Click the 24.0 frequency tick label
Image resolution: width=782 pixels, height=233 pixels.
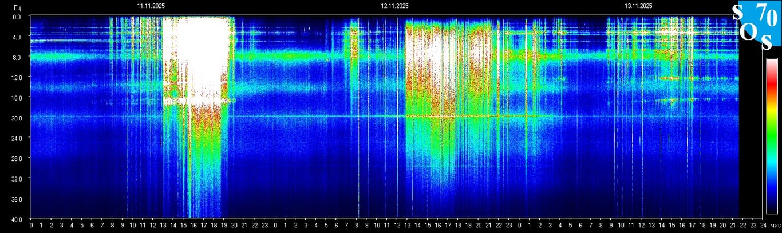tap(17, 138)
